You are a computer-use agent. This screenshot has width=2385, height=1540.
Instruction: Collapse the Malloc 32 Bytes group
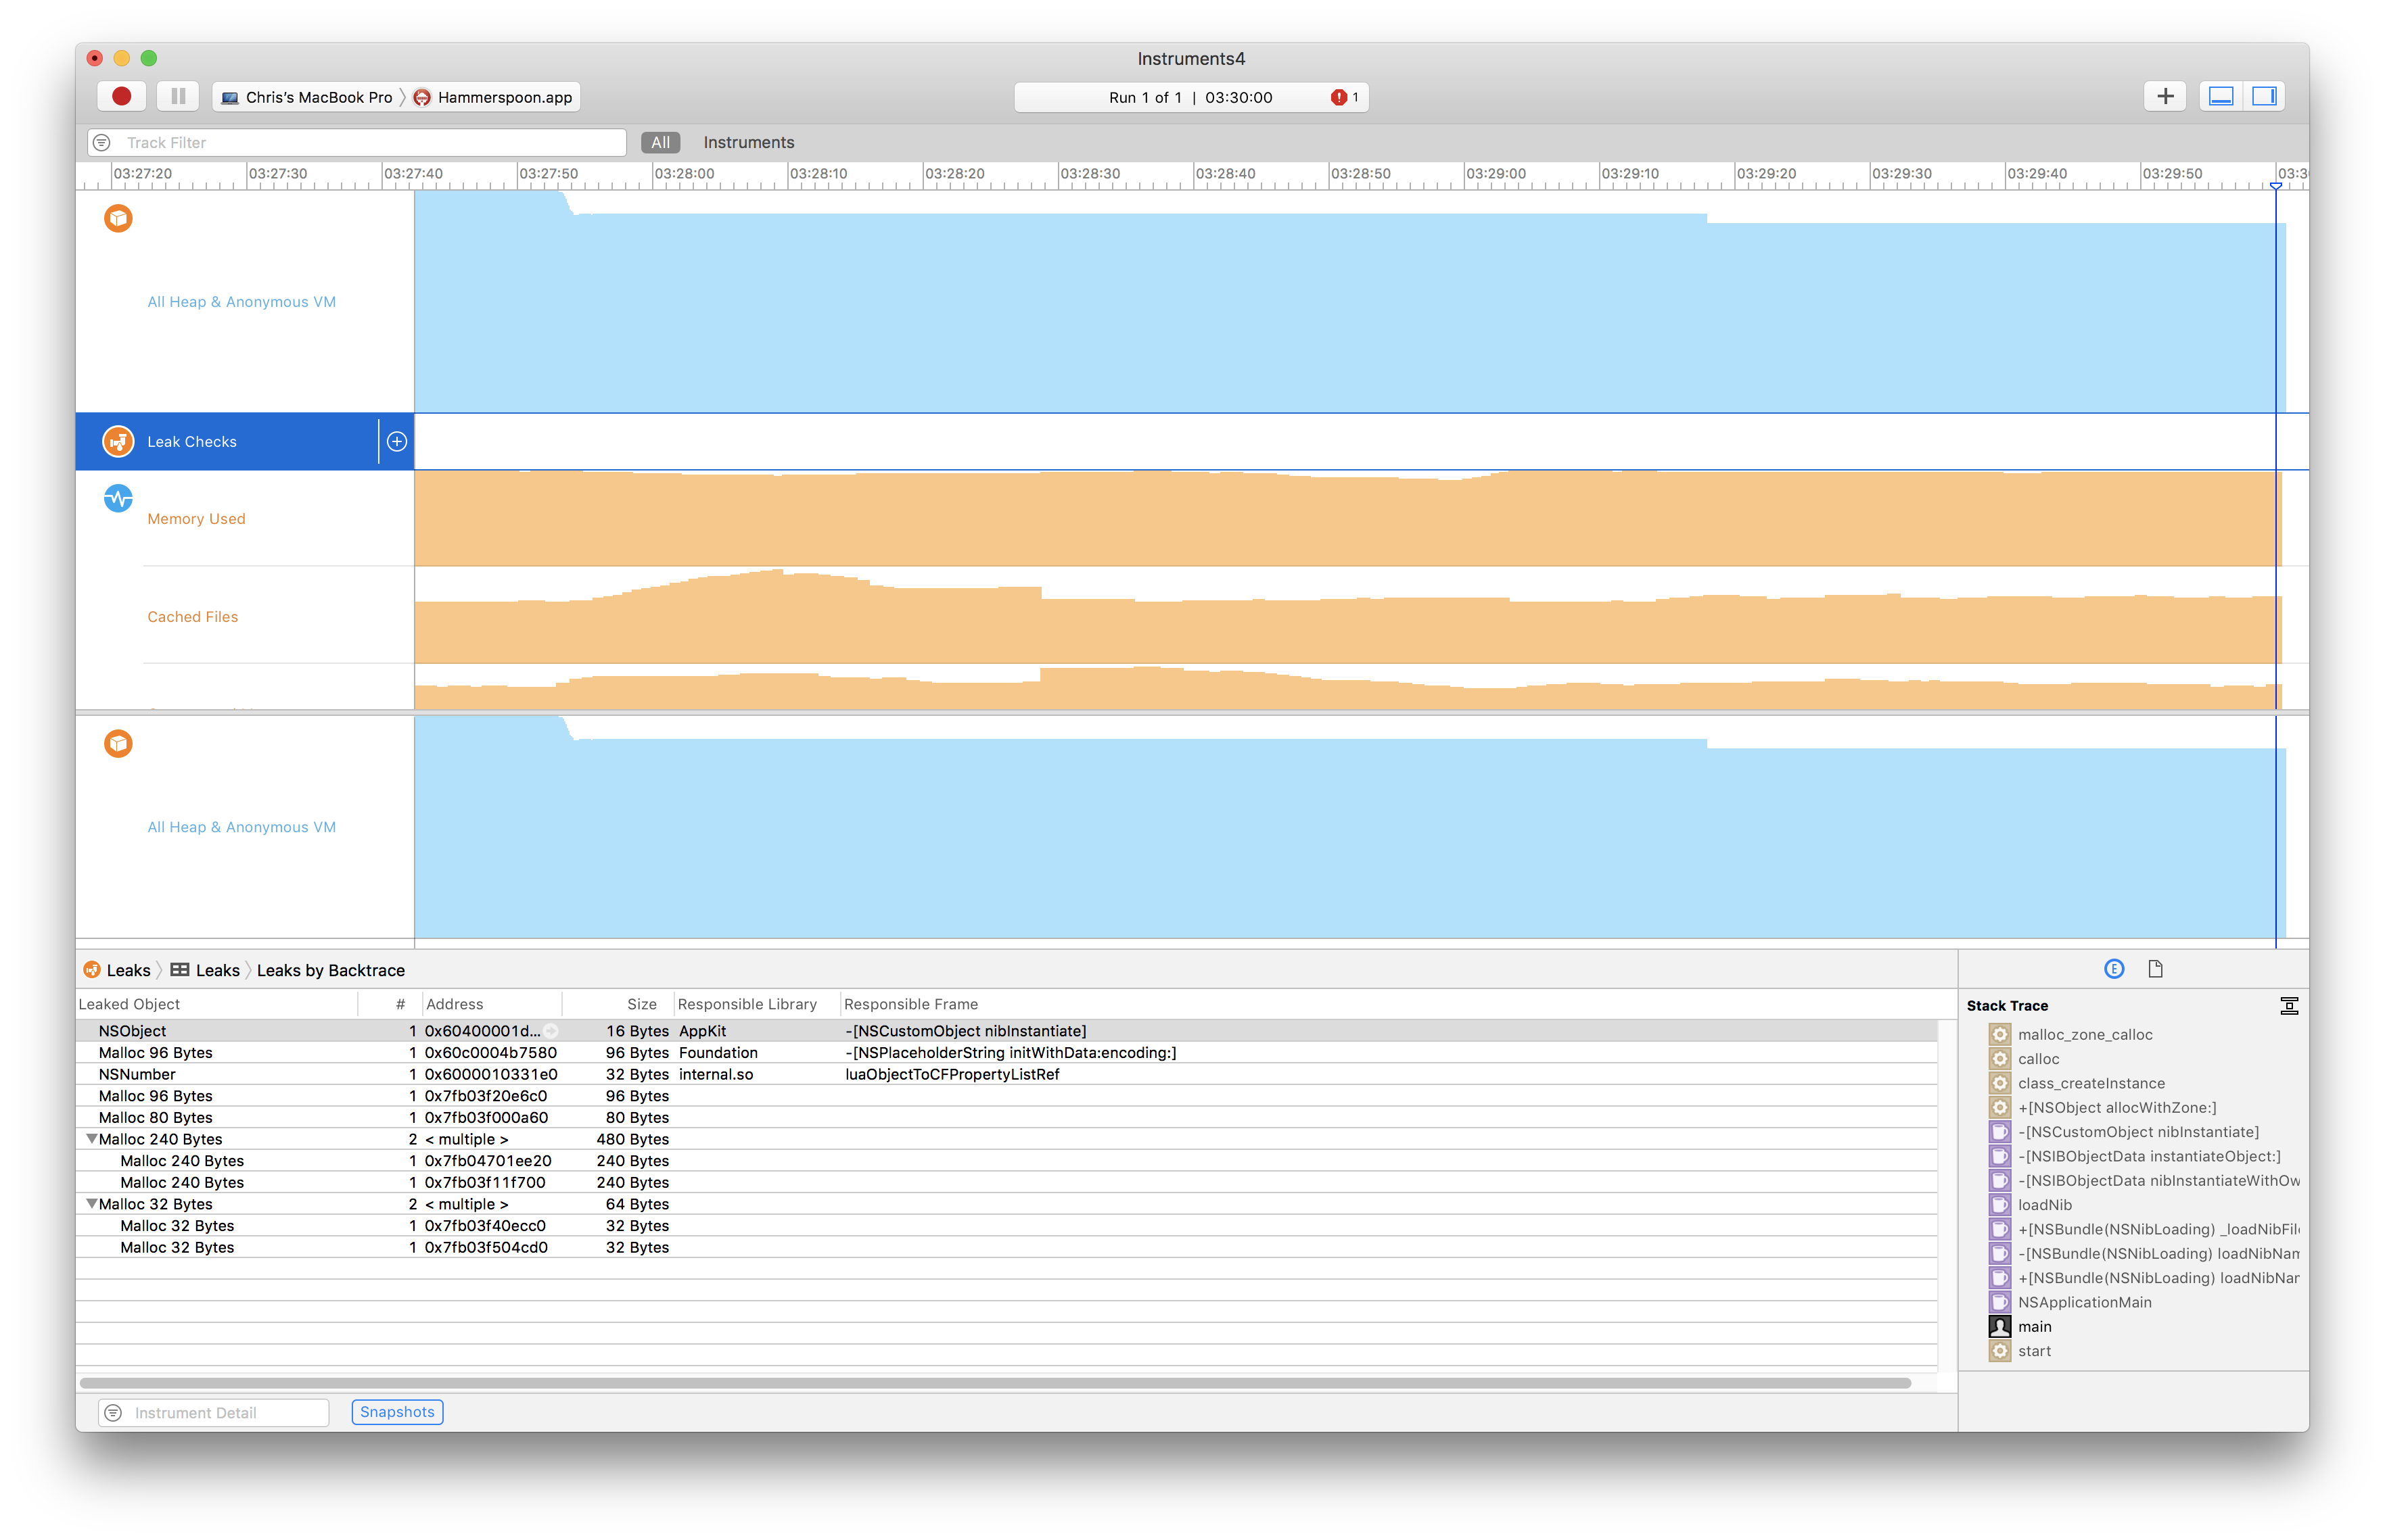91,1203
